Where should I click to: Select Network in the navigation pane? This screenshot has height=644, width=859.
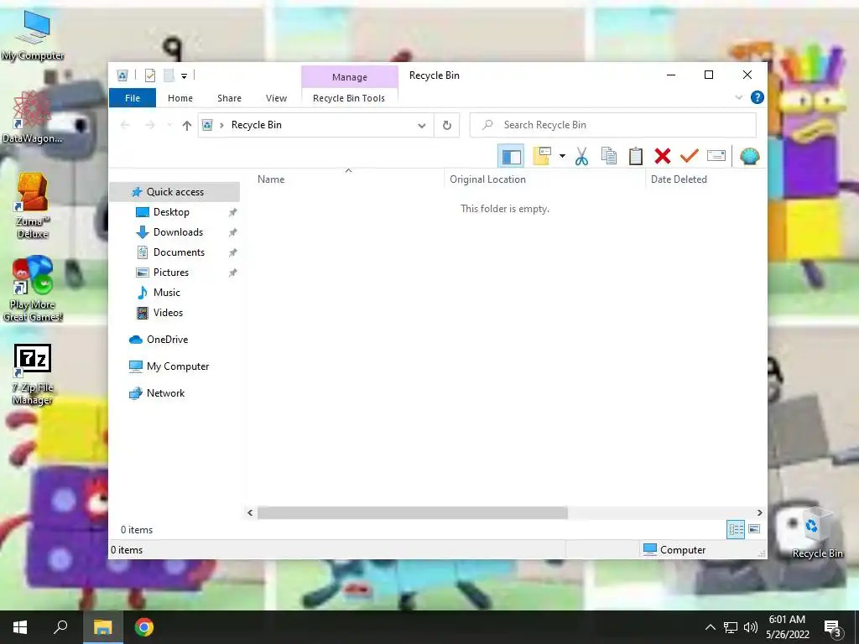click(165, 393)
